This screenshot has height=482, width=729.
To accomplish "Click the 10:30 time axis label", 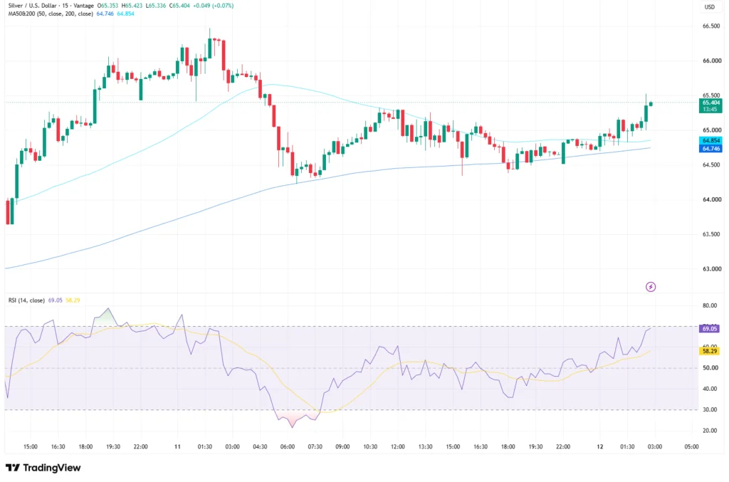I will tap(370, 446).
